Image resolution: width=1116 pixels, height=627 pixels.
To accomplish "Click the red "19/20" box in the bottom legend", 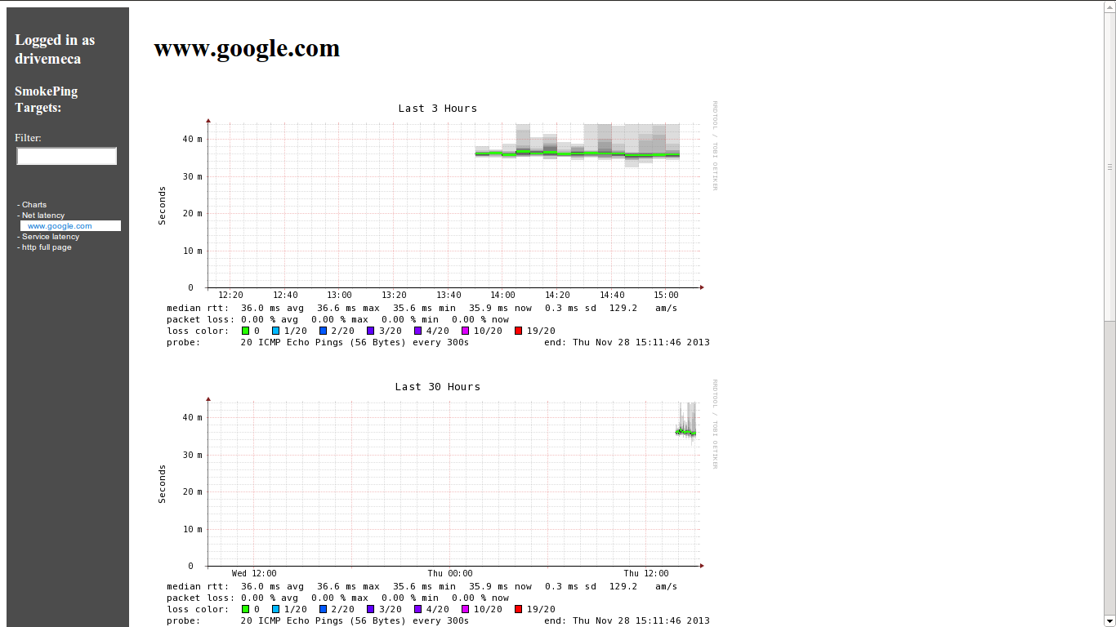I will tap(518, 609).
